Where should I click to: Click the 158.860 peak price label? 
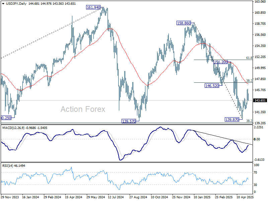coord(184,23)
